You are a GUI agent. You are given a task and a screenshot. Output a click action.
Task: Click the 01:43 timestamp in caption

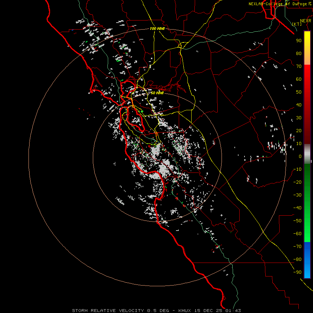(233, 311)
